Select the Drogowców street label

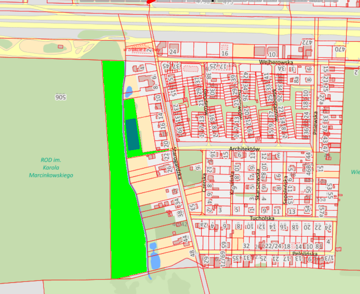click(x=240, y=104)
